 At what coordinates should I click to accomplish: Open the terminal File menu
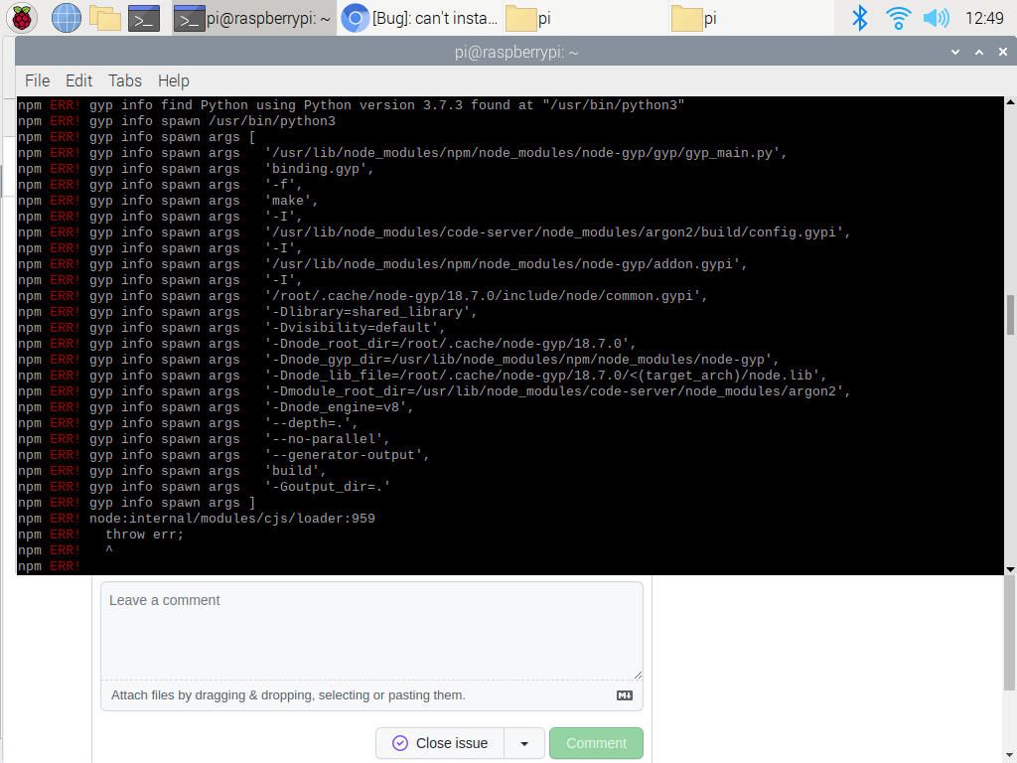click(37, 80)
